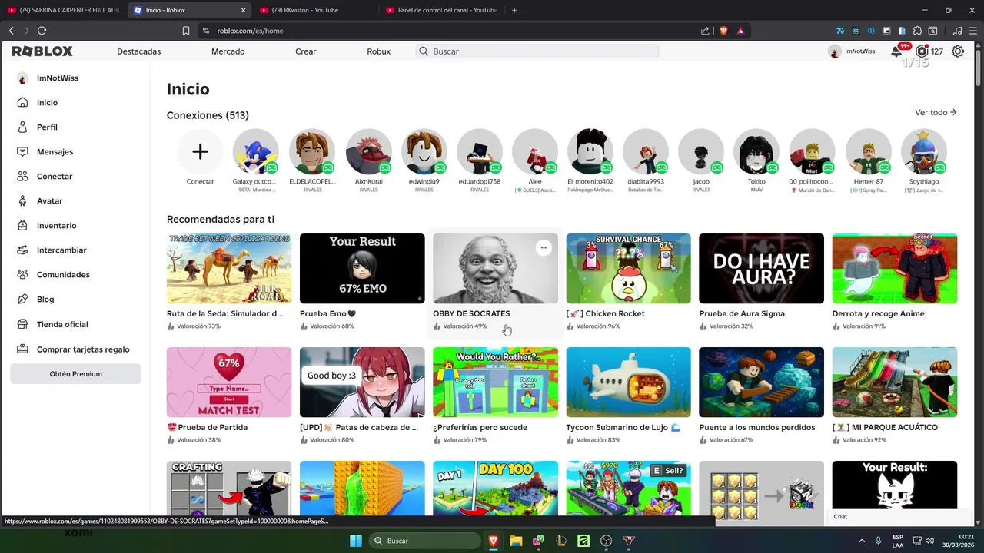Click the Puente a los mundos perdidos title
Screen dimensions: 984x553
click(x=757, y=427)
